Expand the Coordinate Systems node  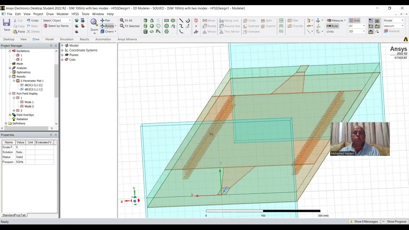click(x=62, y=50)
